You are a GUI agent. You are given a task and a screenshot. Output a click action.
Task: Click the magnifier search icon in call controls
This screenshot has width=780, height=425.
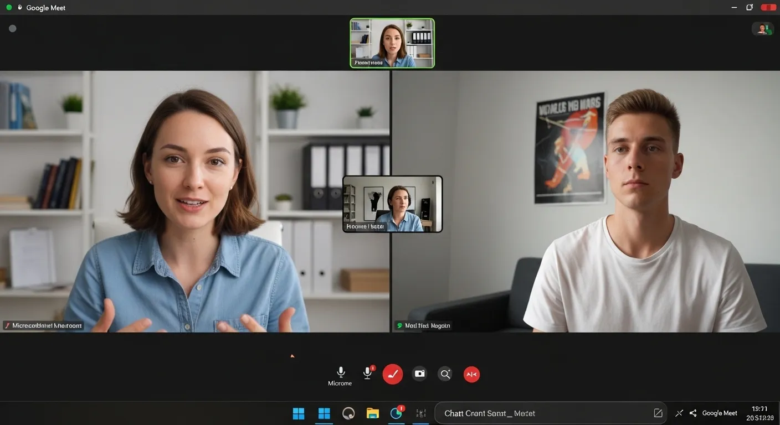(445, 374)
